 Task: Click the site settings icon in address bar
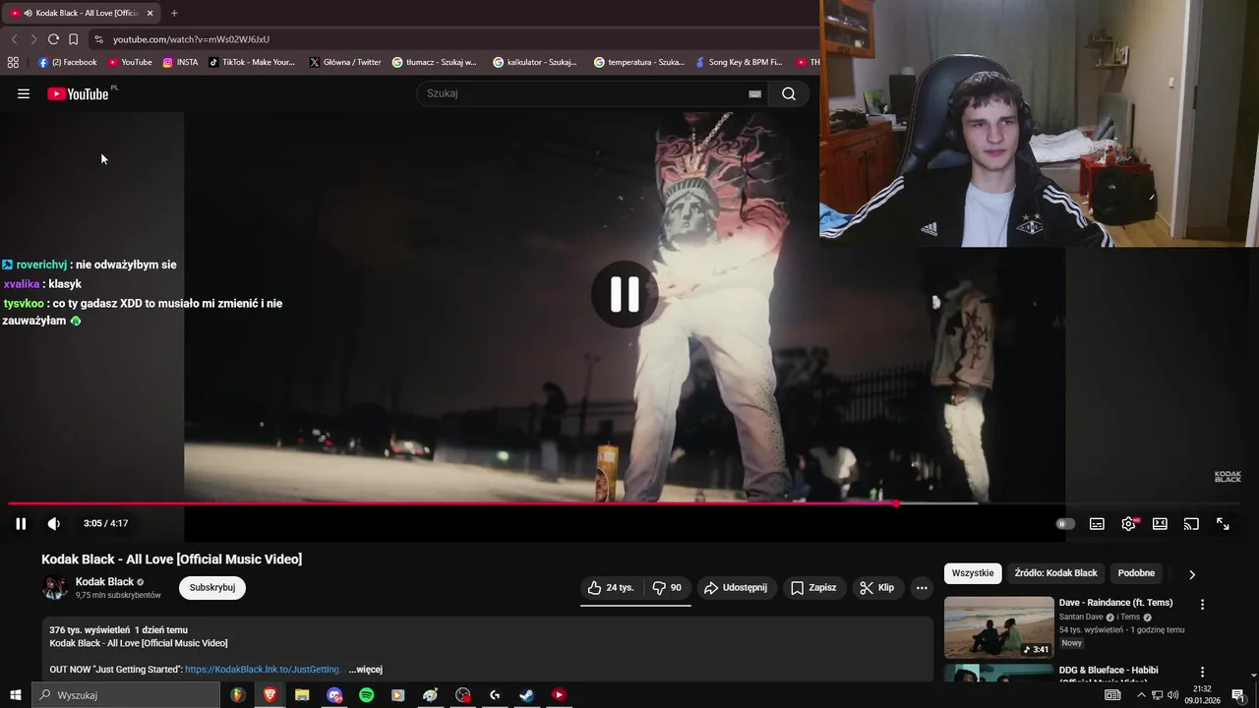[98, 39]
